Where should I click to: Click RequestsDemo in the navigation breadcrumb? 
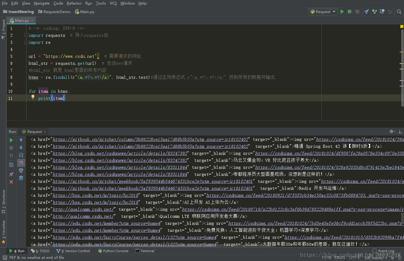(54, 12)
